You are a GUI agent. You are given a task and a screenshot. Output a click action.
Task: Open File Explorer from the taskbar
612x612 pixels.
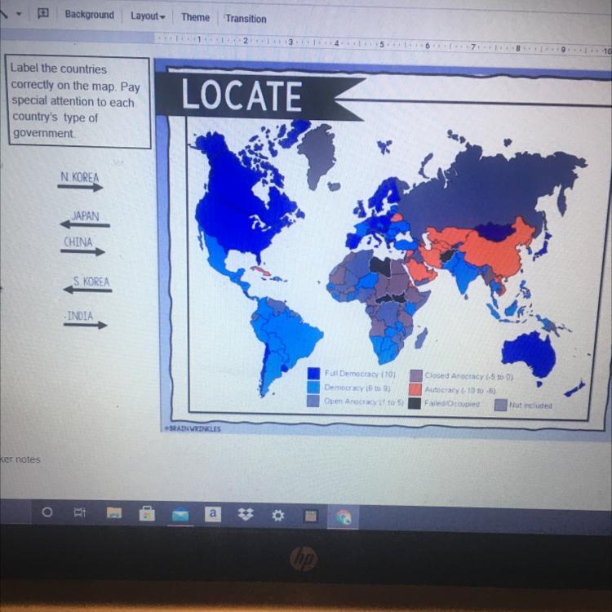point(114,513)
